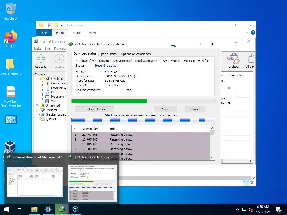Switch Explorer to large icons view

tap(252, 183)
